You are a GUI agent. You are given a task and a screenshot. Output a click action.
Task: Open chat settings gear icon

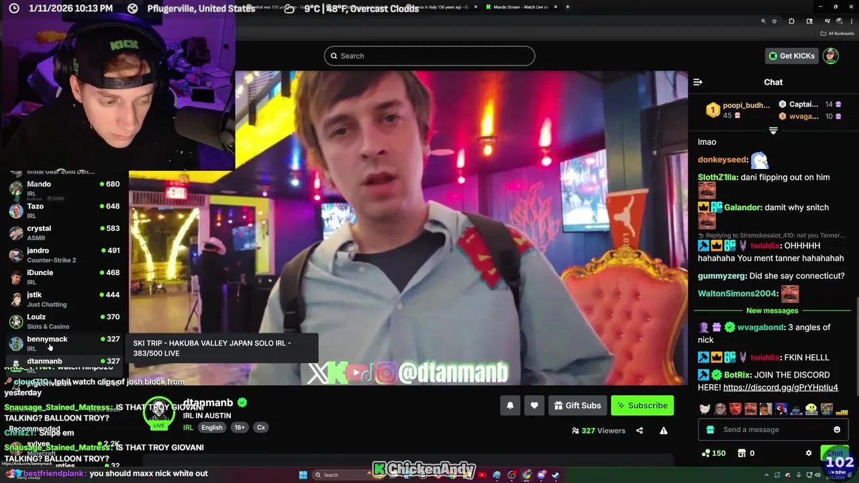809,453
